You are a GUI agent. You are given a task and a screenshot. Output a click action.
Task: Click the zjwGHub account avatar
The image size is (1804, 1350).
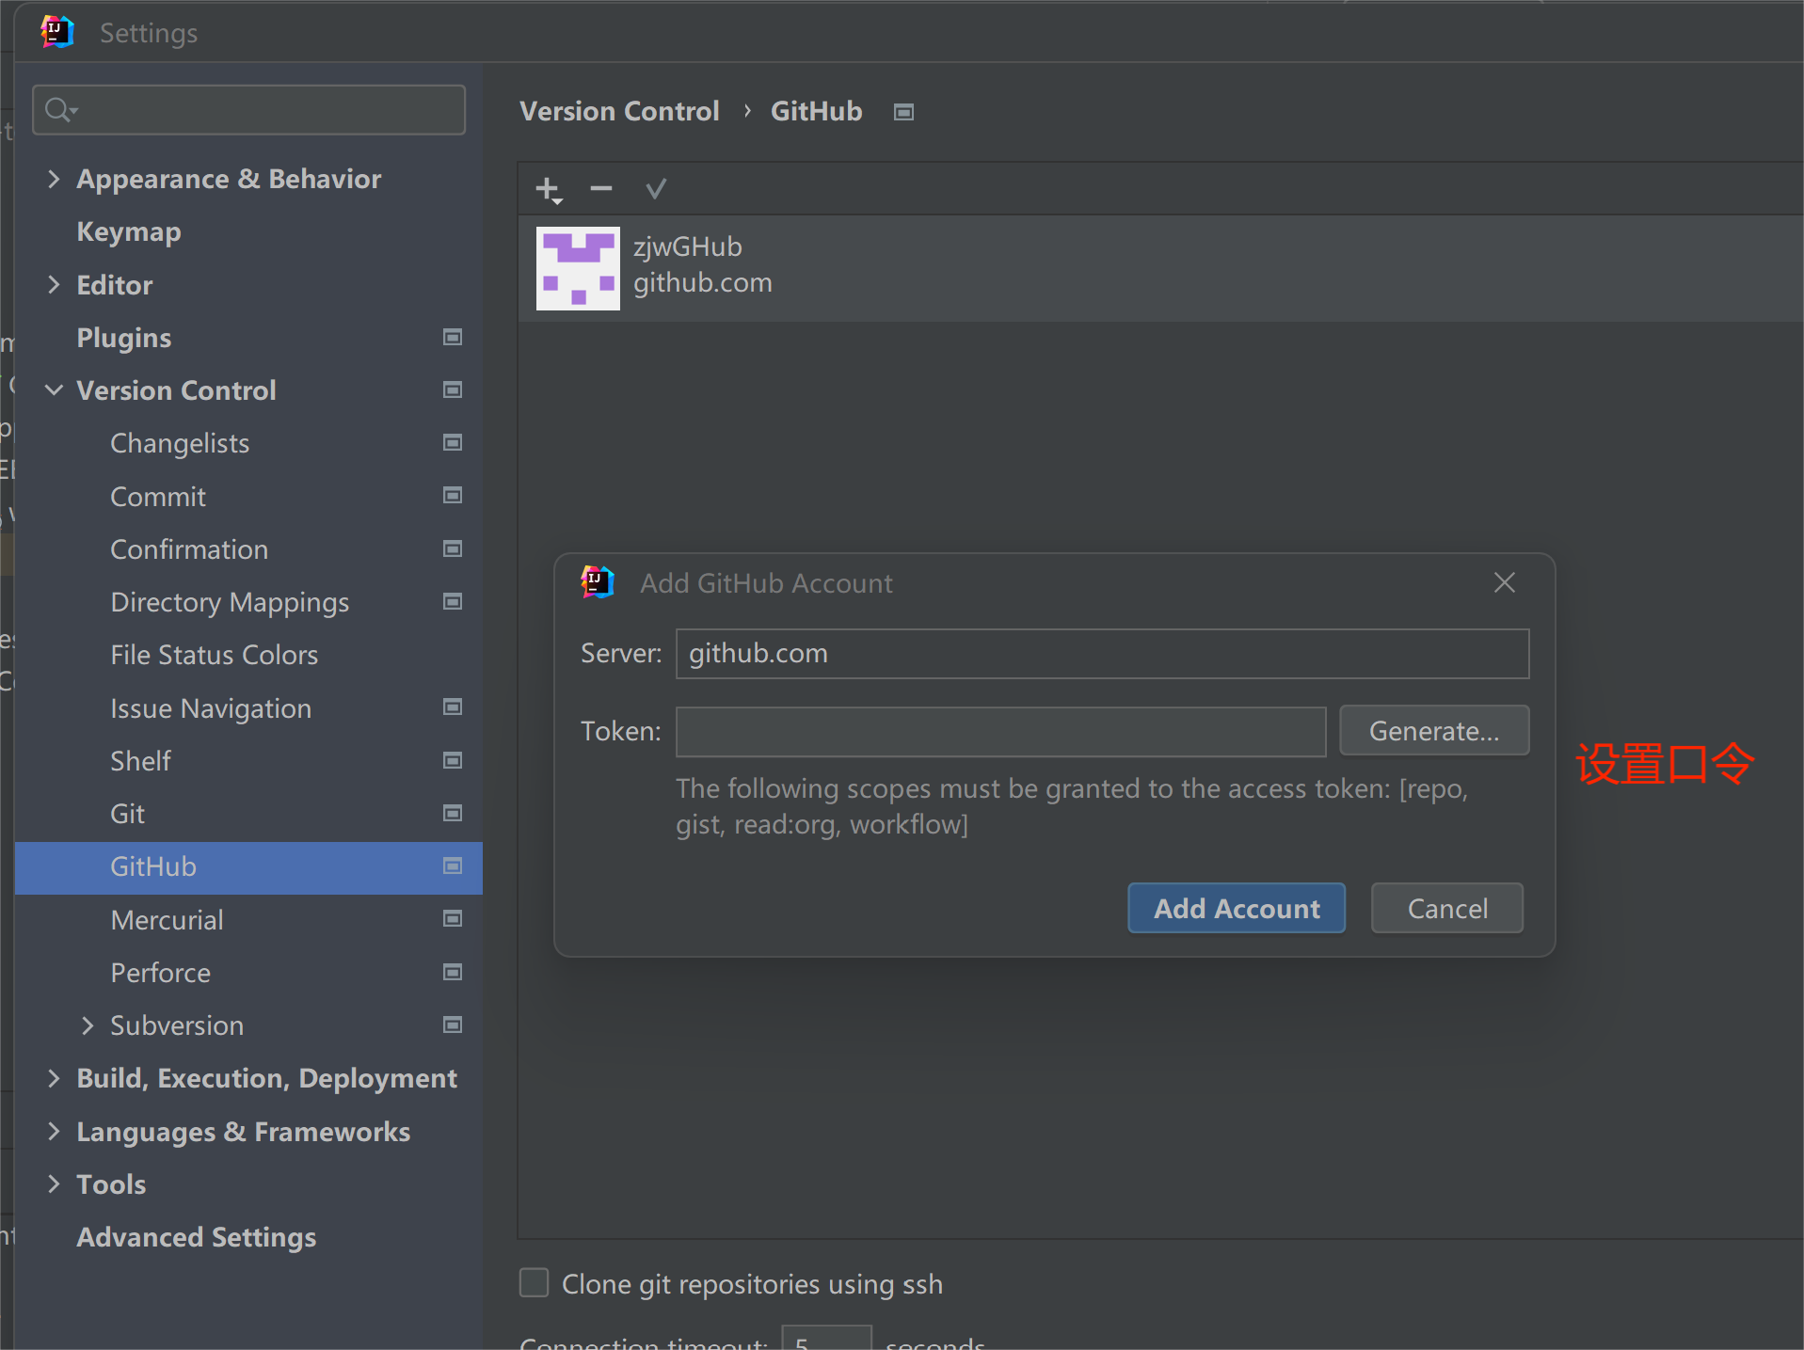[x=578, y=268]
